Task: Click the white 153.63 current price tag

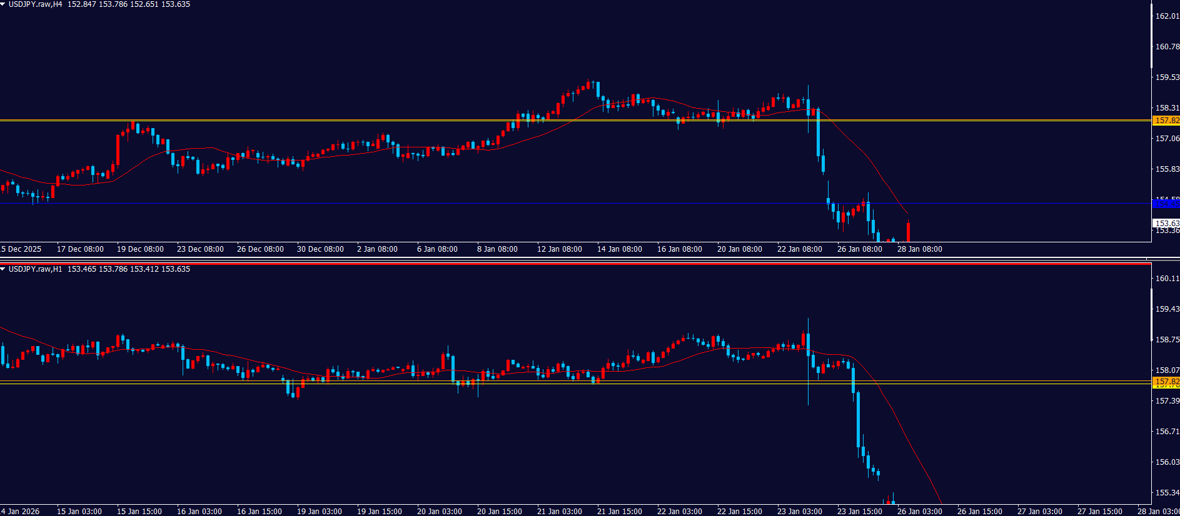Action: 1166,223
